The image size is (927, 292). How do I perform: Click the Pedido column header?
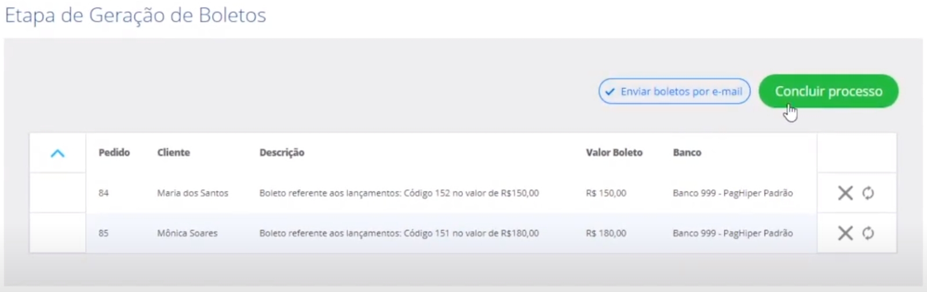(x=114, y=153)
